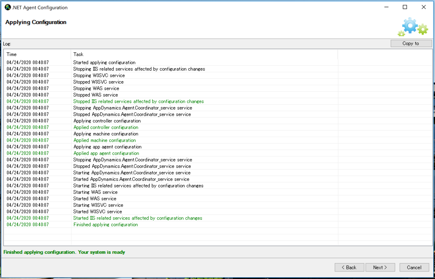Screen dimensions: 435x279
Task: Minimize the .NET Agent Configuration window
Action: (x=386, y=7)
